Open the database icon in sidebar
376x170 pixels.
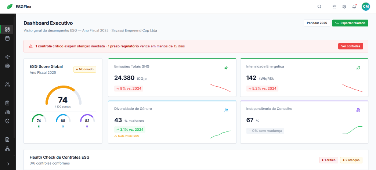7,38
